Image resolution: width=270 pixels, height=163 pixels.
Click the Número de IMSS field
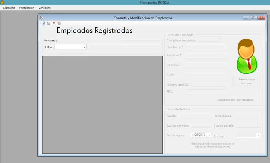209,84
